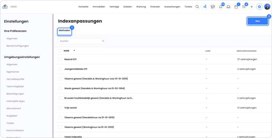The image size is (272, 138).
Task: Click the DEMO environment label
Action: click(14, 7)
